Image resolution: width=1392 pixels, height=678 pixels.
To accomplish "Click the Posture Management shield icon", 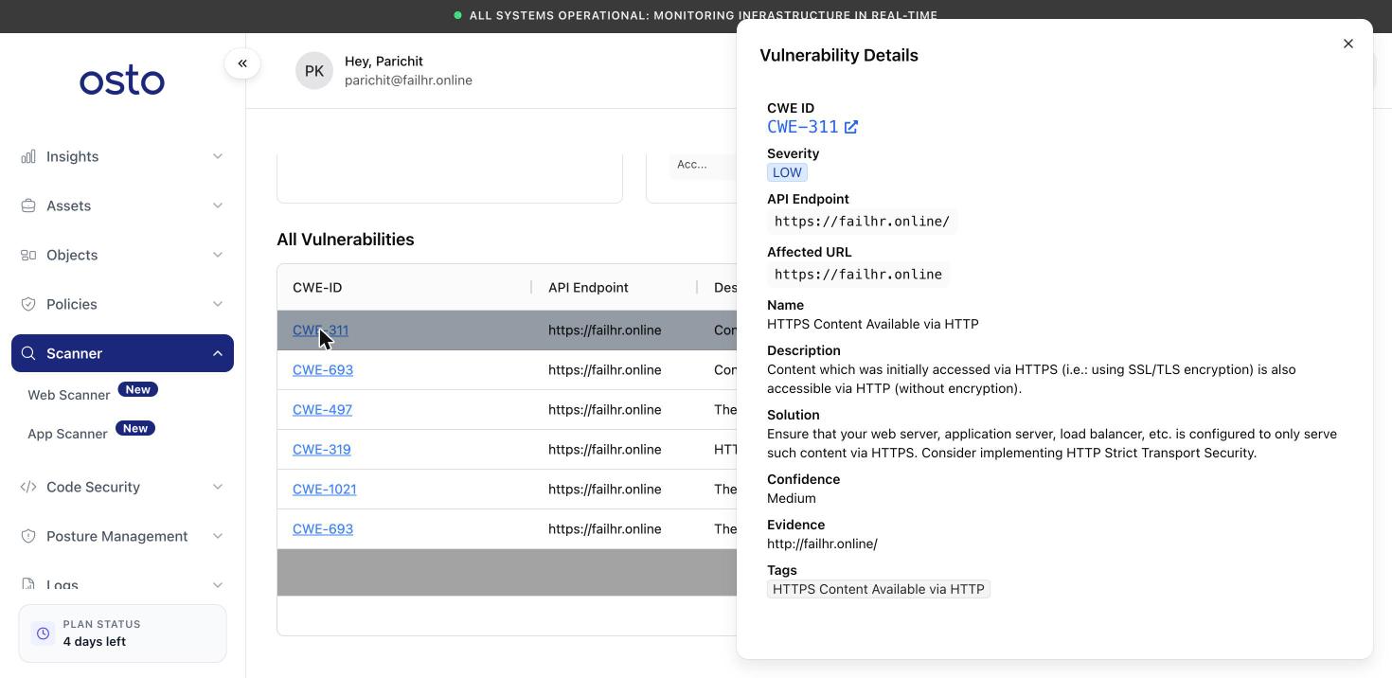I will click(x=28, y=536).
